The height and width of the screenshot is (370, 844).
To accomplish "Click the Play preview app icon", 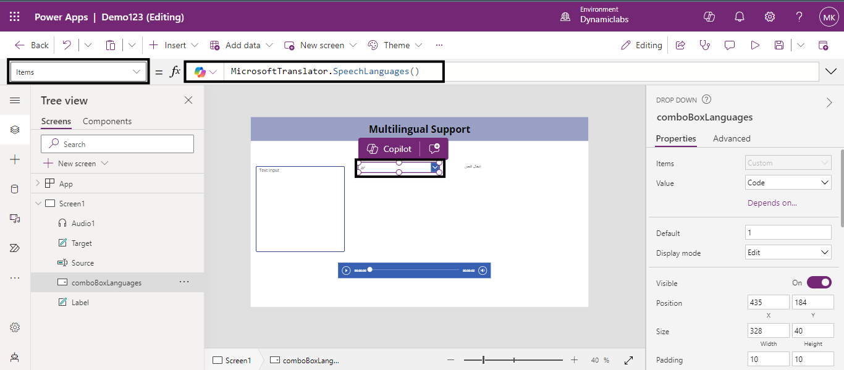I will (x=754, y=45).
